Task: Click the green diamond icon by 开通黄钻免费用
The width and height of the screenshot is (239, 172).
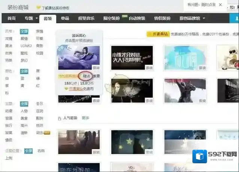Action: (67, 89)
